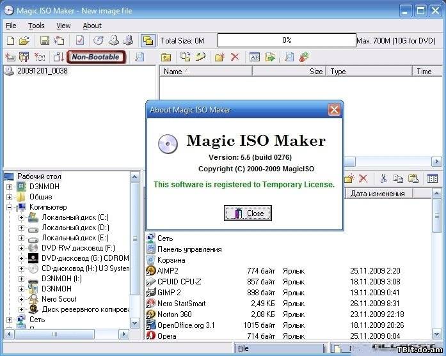This screenshot has width=446, height=356.
Task: Sort by Name column header
Action: point(205,72)
